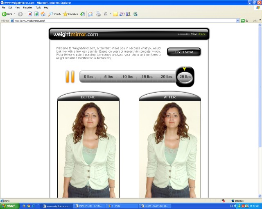This screenshot has height=209, width=262.
Task: Click the Internet Explorer quick launch icon
Action: (x=33, y=206)
